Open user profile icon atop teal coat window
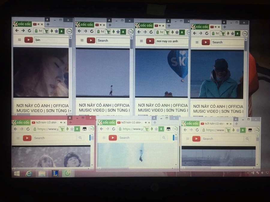This screenshot has height=202, width=270. click(x=224, y=22)
